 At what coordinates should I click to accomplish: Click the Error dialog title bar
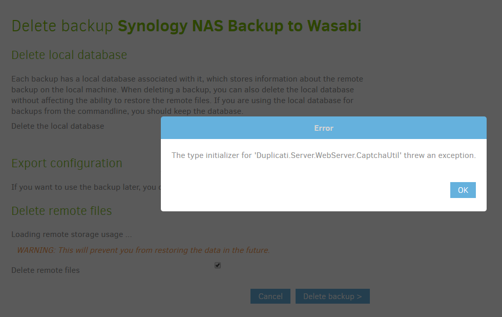(323, 127)
